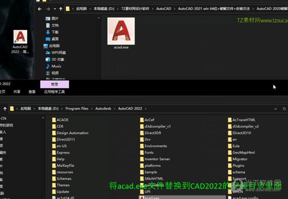Go forward in upper Explorer window

pyautogui.click(x=48, y=9)
